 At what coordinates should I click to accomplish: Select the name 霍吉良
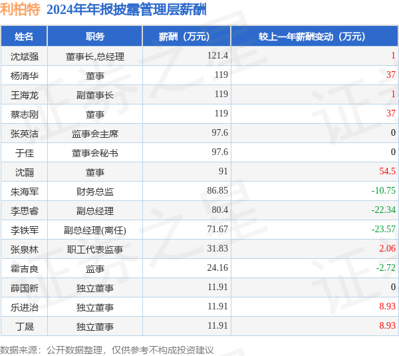(x=25, y=269)
